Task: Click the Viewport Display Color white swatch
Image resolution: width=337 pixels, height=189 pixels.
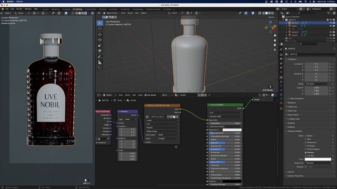Action: (318, 159)
